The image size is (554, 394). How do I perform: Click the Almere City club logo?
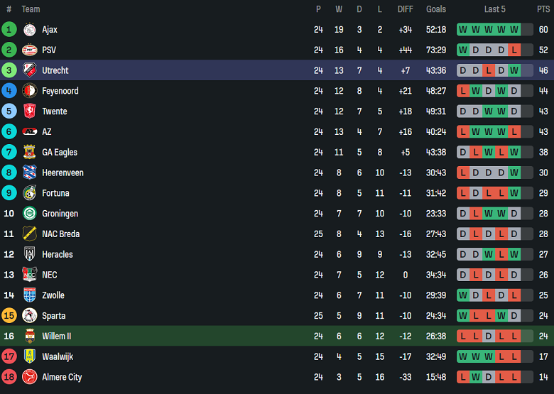(x=29, y=377)
